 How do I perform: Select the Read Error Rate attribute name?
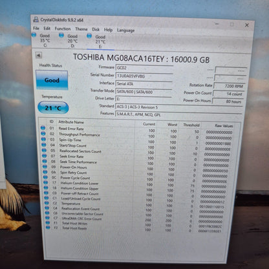pyautogui.click(x=71, y=129)
